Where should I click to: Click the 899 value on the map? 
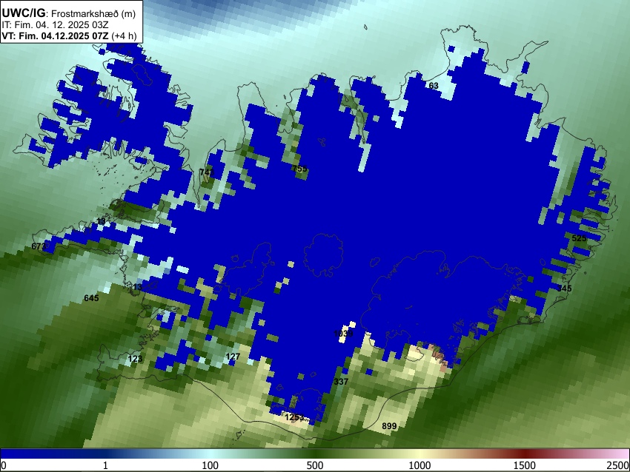(x=389, y=426)
